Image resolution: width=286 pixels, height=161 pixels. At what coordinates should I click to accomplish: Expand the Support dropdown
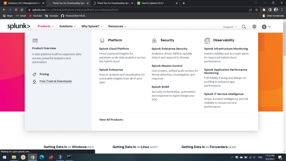(x=230, y=27)
